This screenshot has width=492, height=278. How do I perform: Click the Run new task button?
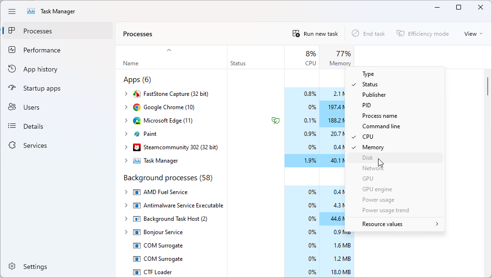click(x=315, y=33)
